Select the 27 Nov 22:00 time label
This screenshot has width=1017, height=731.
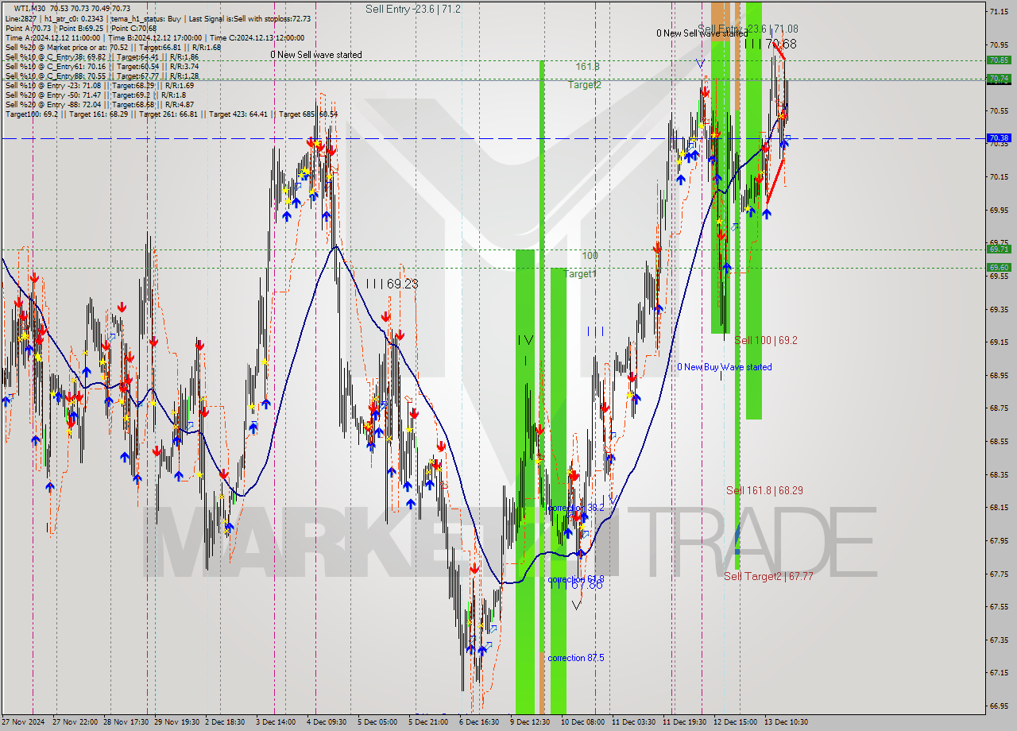[75, 722]
